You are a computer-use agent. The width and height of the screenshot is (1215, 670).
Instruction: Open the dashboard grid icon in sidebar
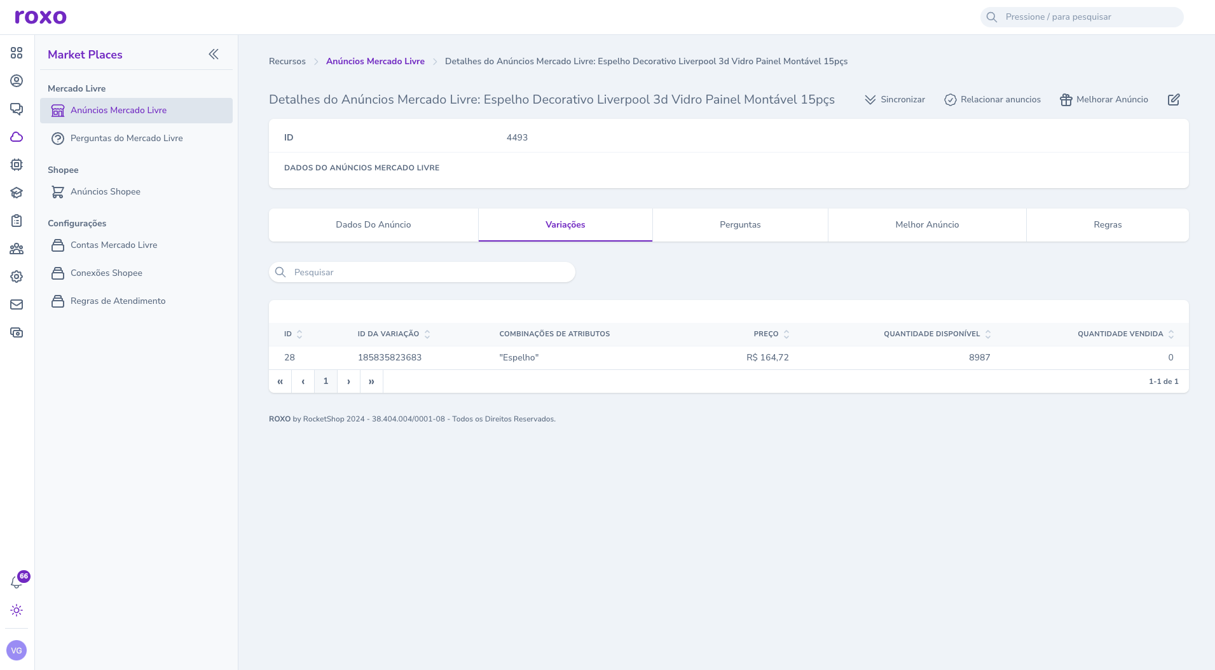click(x=17, y=53)
